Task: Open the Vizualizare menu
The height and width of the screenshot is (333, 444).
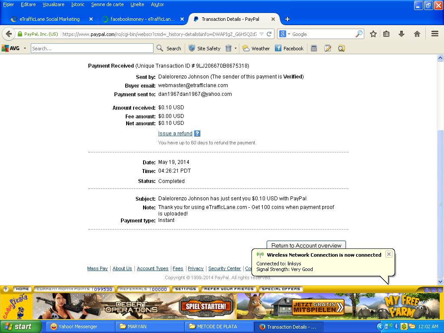Action: click(x=53, y=4)
